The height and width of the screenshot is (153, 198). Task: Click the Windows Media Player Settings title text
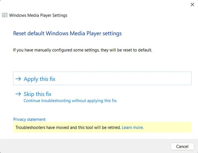tap(38, 15)
